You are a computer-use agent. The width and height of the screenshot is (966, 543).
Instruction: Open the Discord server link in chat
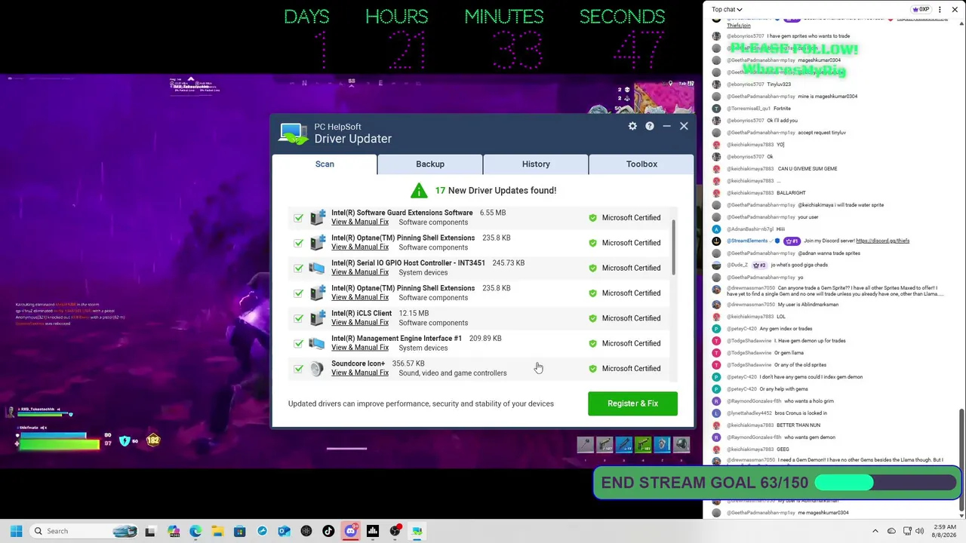(x=882, y=241)
